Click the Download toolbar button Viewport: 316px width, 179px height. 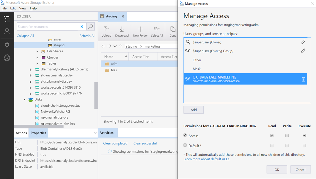click(x=122, y=32)
